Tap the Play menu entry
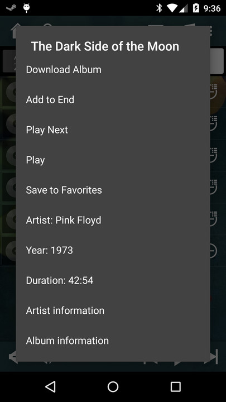Viewport: 226px width, 402px height. [113, 160]
